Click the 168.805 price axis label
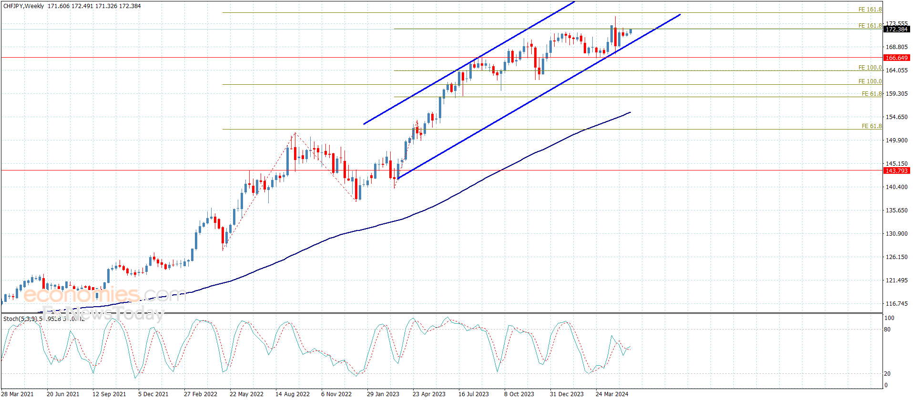The height and width of the screenshot is (400, 913). 896,47
